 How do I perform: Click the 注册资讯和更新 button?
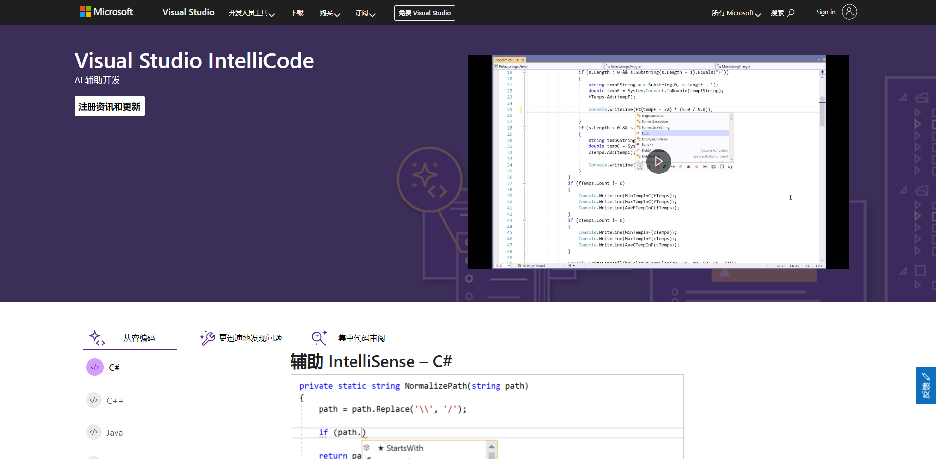coord(109,106)
